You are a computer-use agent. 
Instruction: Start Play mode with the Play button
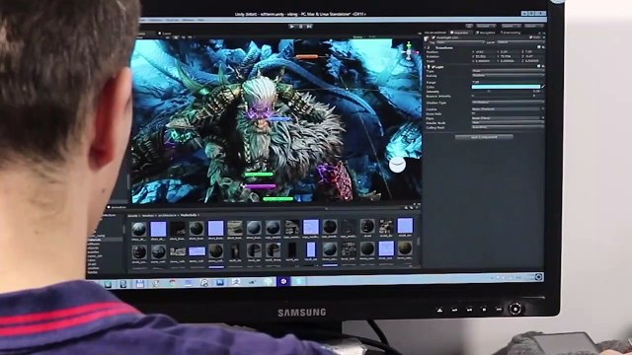(292, 27)
